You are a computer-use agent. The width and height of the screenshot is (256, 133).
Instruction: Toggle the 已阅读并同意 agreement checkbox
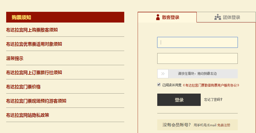159,85
